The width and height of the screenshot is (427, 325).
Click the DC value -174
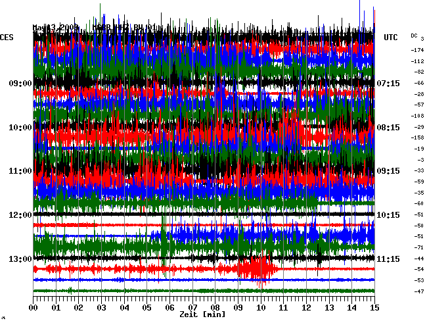(x=417, y=50)
